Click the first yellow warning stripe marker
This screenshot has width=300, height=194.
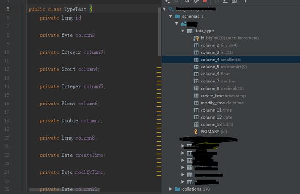pos(159,68)
